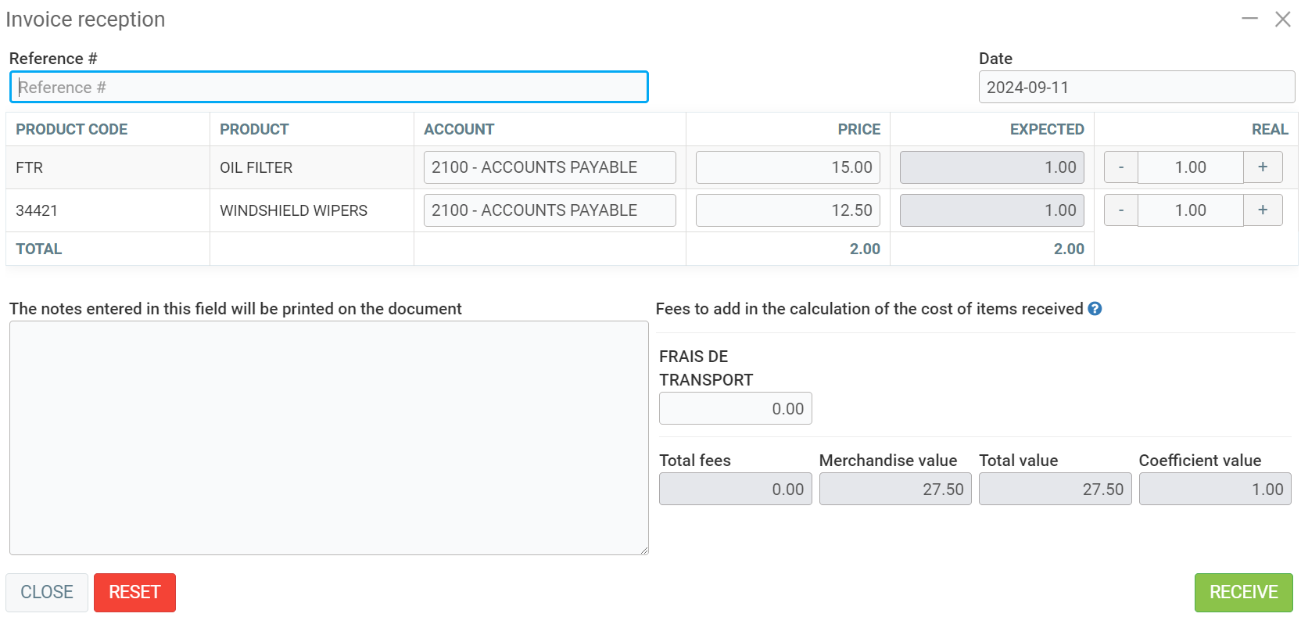Click the CLOSE button

pos(47,592)
